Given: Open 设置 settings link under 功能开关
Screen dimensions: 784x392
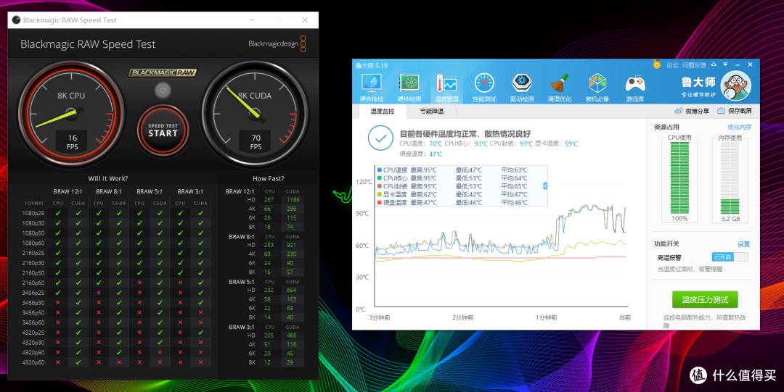Looking at the screenshot, I should tap(743, 244).
